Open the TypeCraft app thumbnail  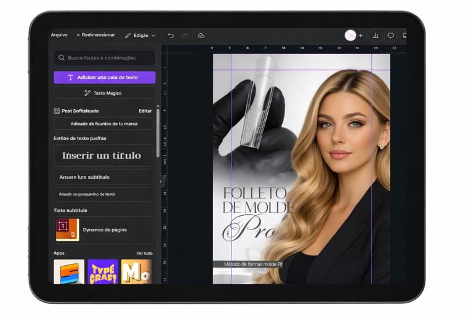coord(103,271)
